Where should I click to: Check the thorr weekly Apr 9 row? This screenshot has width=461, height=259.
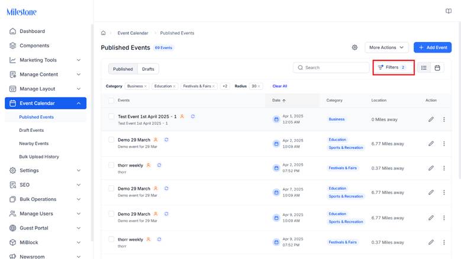point(111,239)
